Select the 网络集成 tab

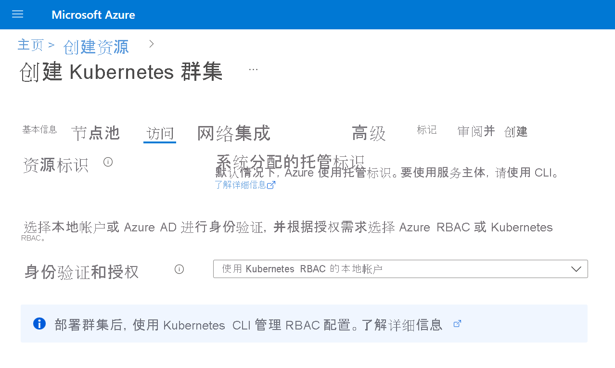pos(233,134)
